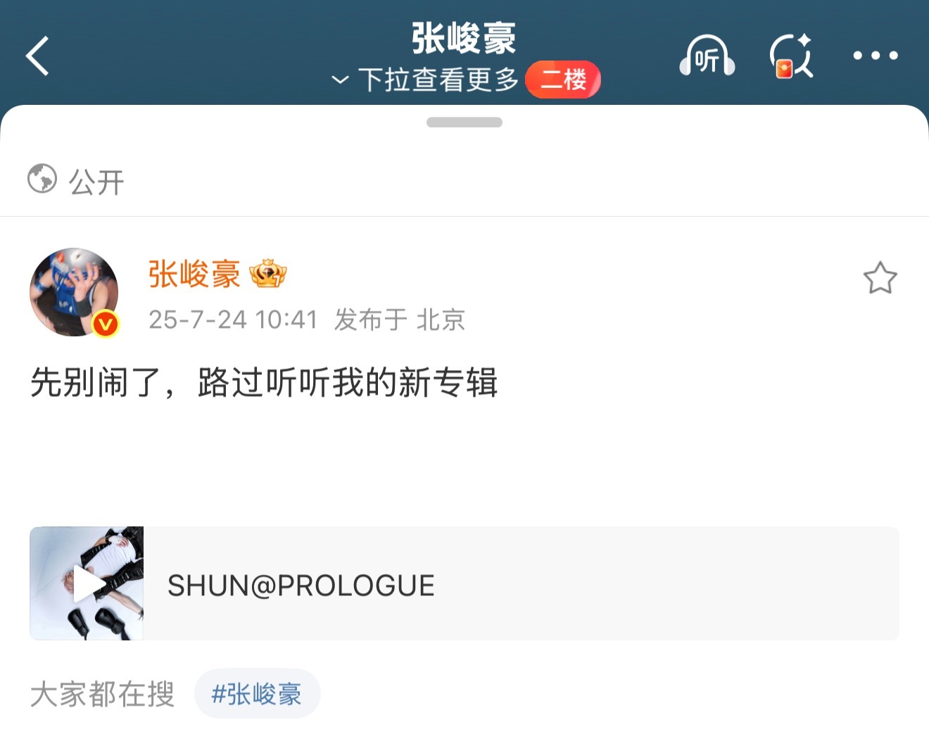The image size is (929, 753).
Task: Play the SHUN@PROLOGUE album thumbnail
Action: pyautogui.click(x=87, y=583)
